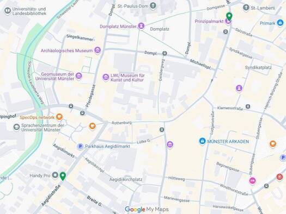The width and height of the screenshot is (286, 214).
Task: Open the MÜNSTER ARKADEN shopping marker
Action: pos(202,141)
